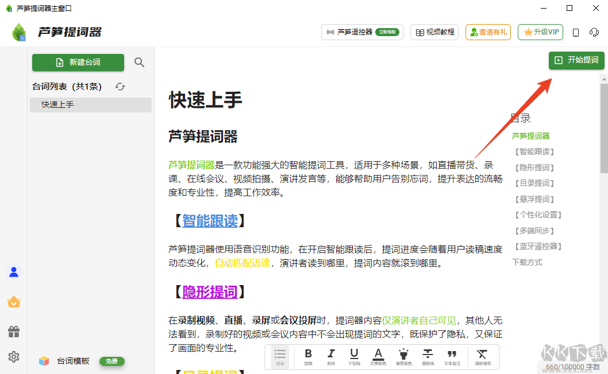Open settings gear in the sidebar
Viewport: 608px width, 374px height.
14,357
